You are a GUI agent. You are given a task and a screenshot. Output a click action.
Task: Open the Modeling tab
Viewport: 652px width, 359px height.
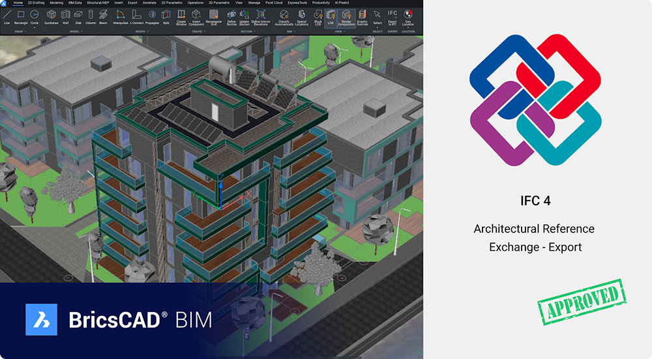[57, 3]
